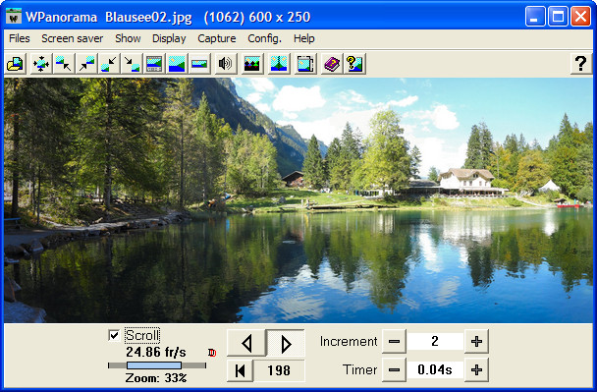Click the 24.86 fr/s frame rate text

156,352
